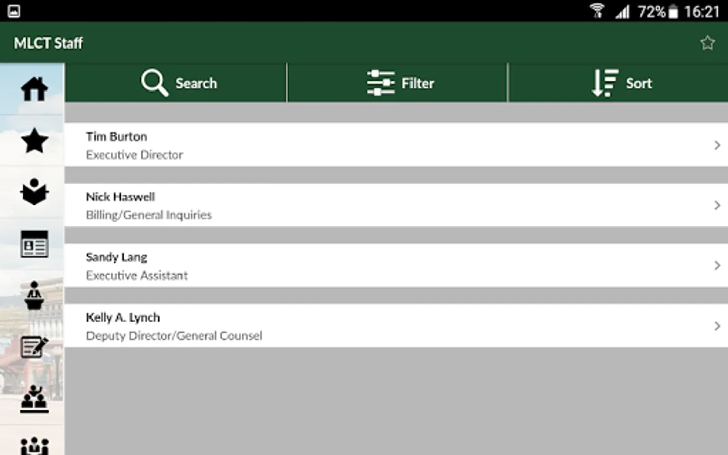
Task: Tap the magnifying glass Search icon
Action: tap(154, 83)
